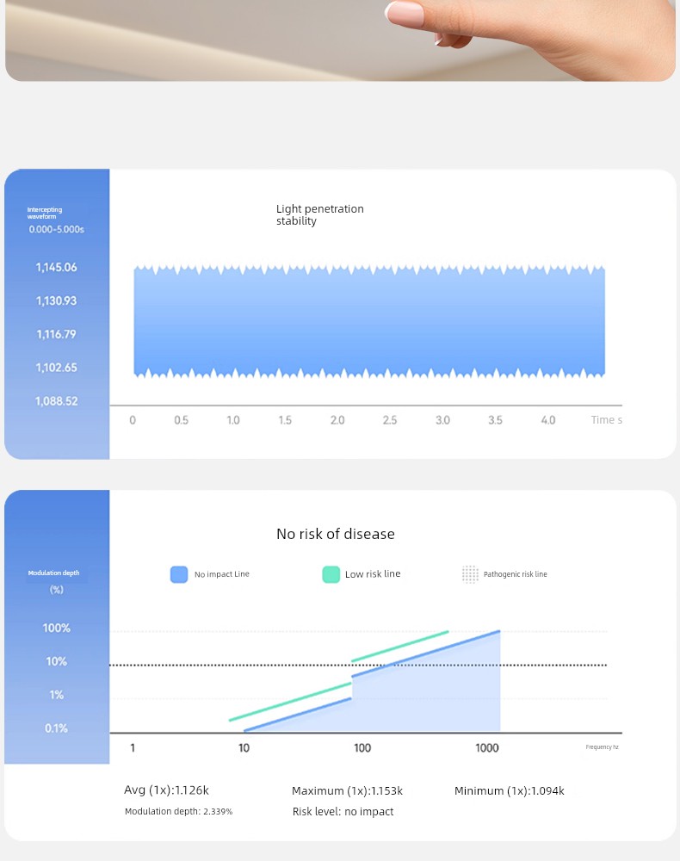This screenshot has width=680, height=861.
Task: Click the dotted Pathogenic risk line icon
Action: [470, 574]
